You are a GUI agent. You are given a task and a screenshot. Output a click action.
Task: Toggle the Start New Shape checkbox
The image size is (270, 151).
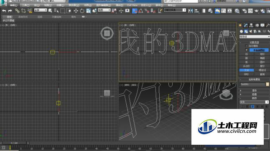tap(247, 50)
